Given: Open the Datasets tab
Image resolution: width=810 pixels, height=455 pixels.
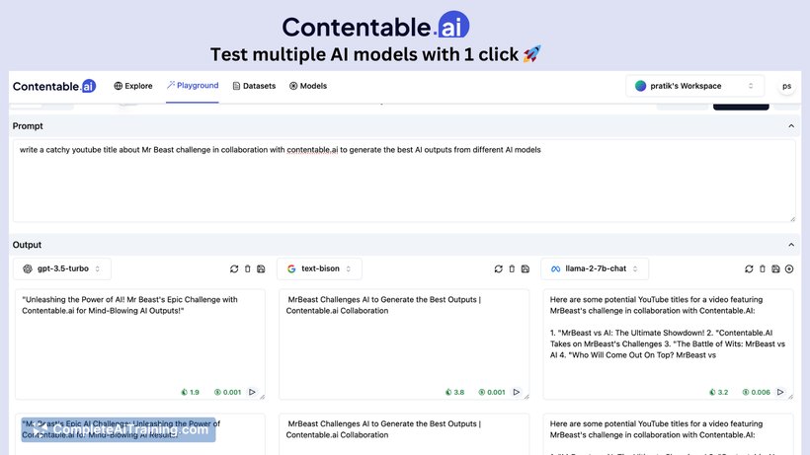Looking at the screenshot, I should pos(254,86).
